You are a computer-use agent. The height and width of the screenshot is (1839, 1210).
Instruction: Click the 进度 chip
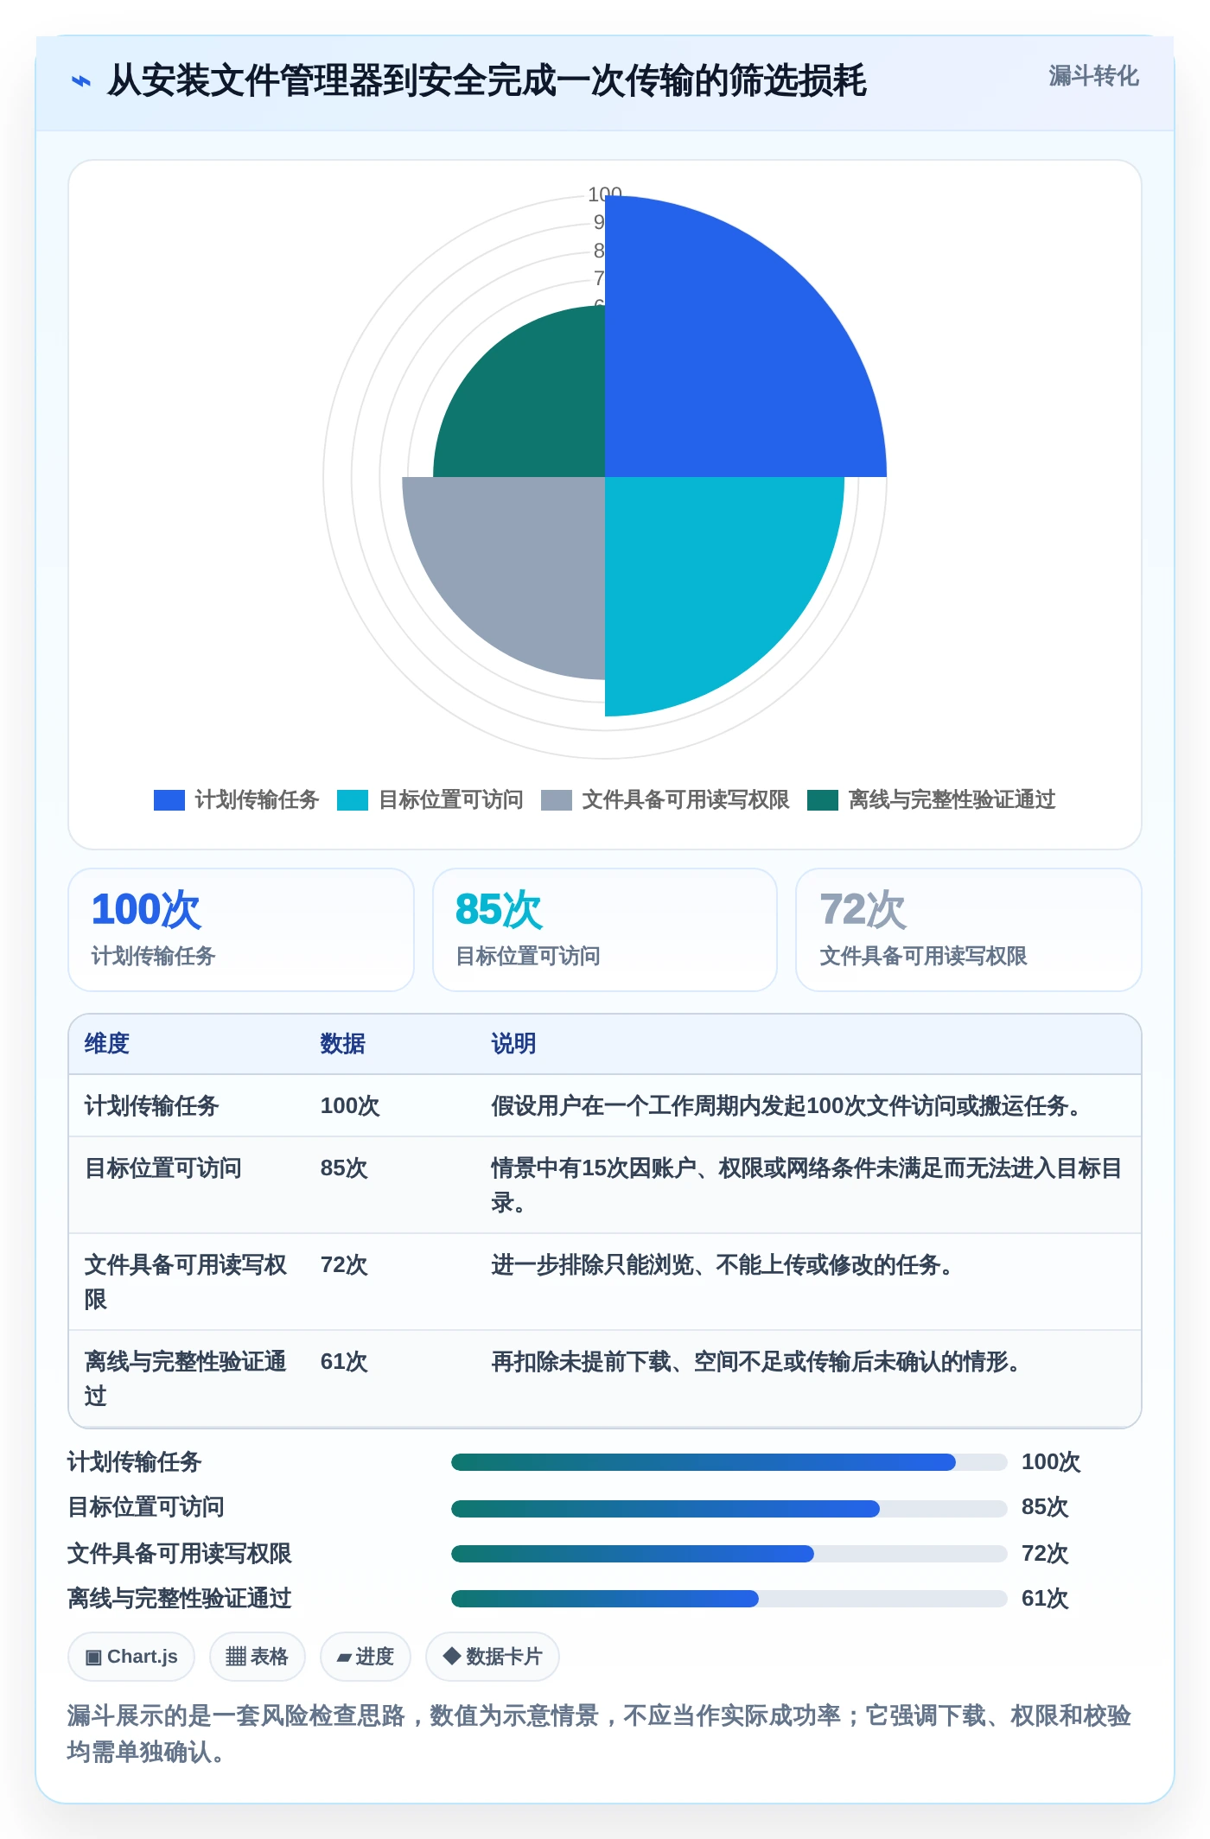(366, 1657)
